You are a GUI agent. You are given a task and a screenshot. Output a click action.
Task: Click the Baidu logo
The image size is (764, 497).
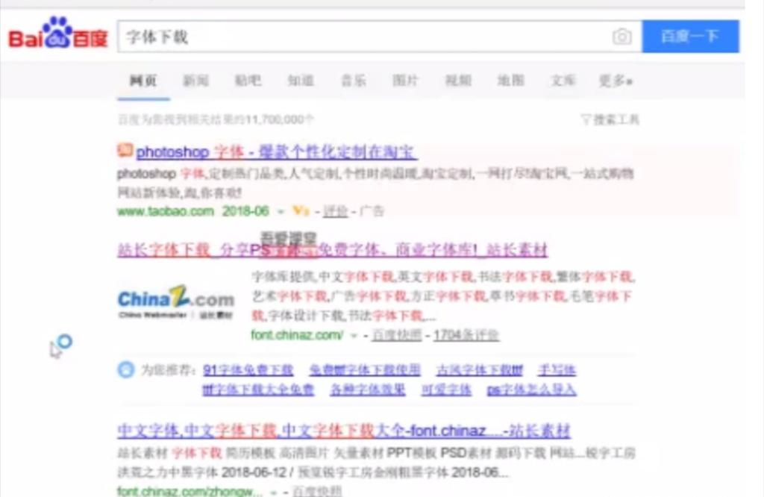pyautogui.click(x=58, y=34)
